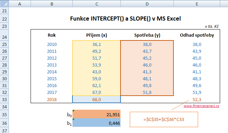Select the b0 intercept cell 21,951
228x133 pixels.
point(96,114)
